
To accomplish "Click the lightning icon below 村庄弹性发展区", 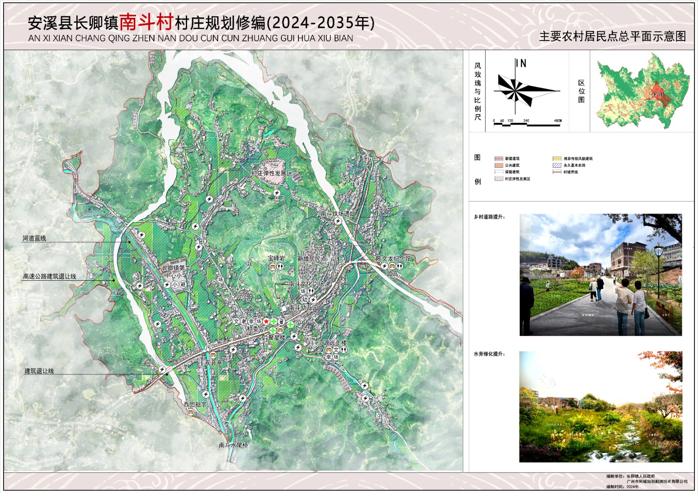I will (x=277, y=193).
